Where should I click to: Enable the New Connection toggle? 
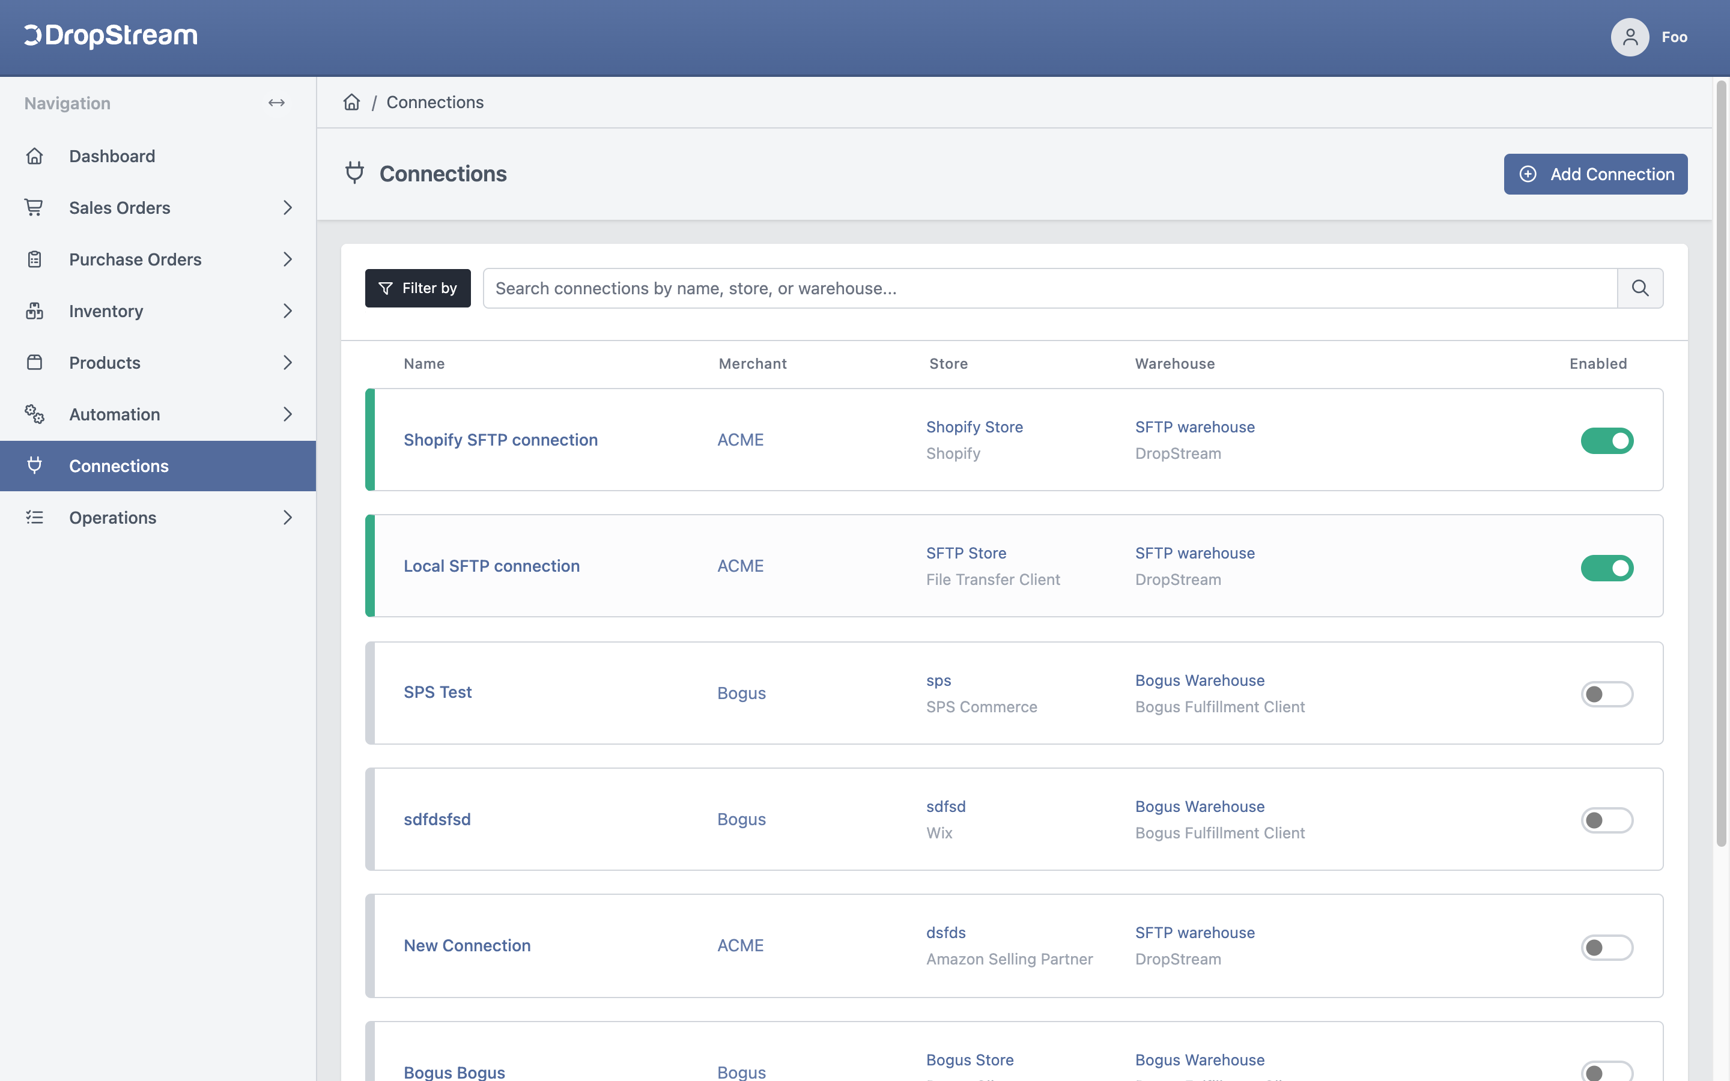pos(1607,947)
